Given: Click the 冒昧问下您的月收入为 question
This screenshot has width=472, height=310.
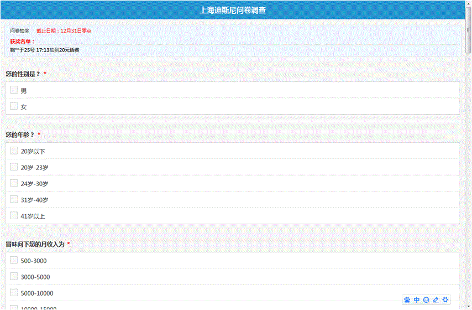Looking at the screenshot, I should (35, 244).
